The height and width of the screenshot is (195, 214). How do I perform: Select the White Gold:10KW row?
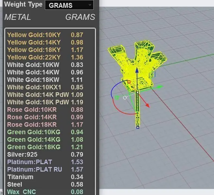click(45, 65)
